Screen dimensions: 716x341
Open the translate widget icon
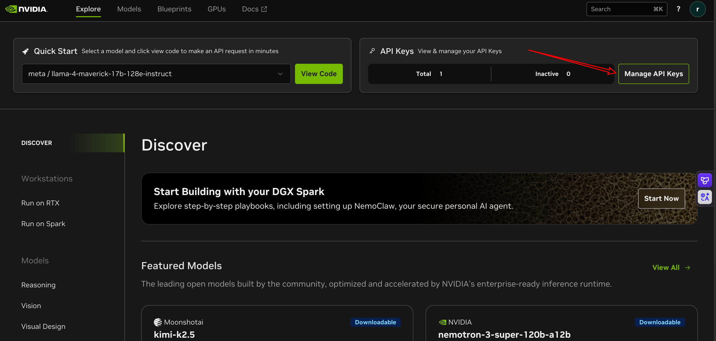point(705,197)
